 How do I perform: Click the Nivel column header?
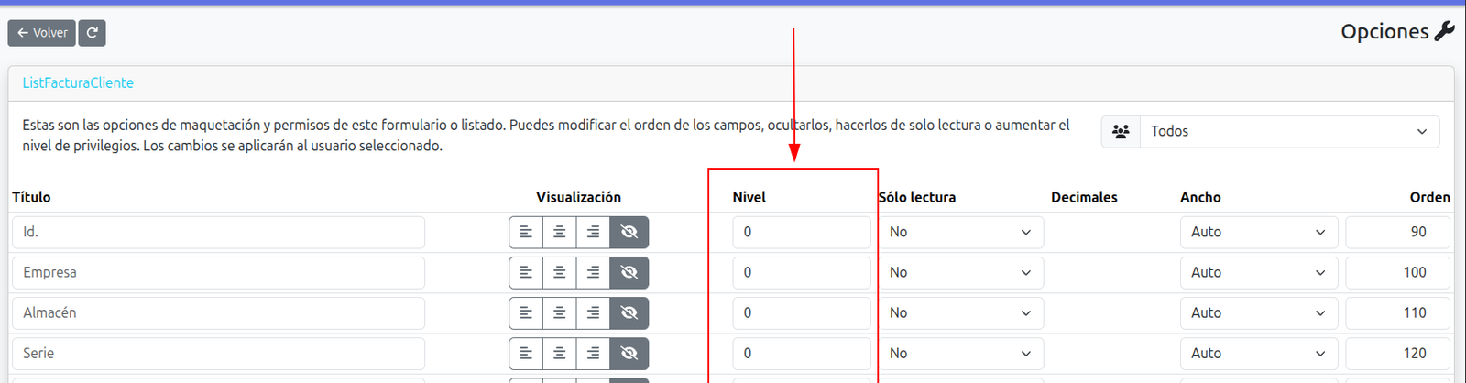point(749,197)
